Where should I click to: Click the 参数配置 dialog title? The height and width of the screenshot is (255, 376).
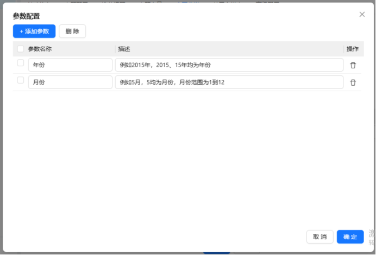tap(26, 16)
